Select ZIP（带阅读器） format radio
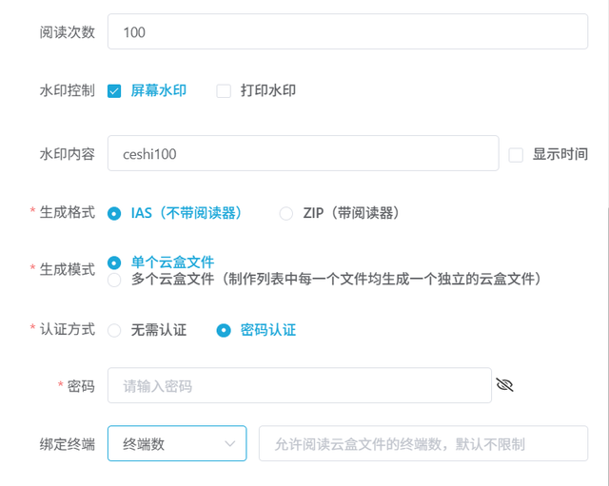The height and width of the screenshot is (486, 609). point(286,213)
